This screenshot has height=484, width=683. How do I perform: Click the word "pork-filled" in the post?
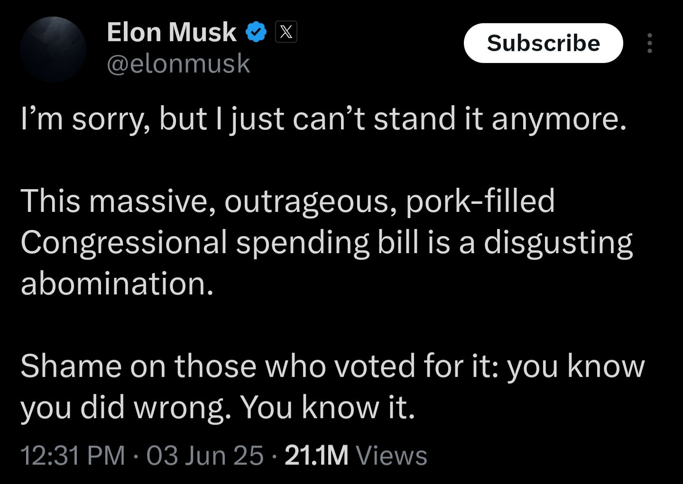click(480, 201)
